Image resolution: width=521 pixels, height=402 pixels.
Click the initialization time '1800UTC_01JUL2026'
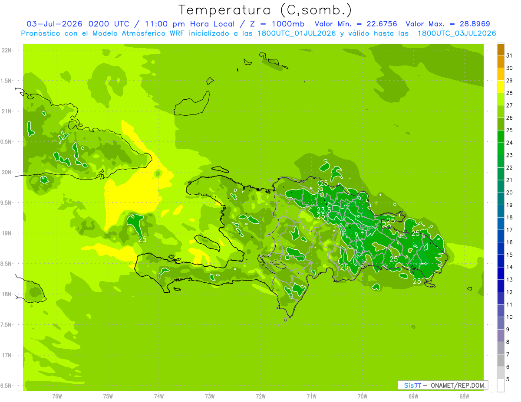(297, 33)
